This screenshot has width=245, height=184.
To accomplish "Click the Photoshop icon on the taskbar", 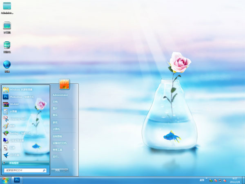I will pos(17,180).
